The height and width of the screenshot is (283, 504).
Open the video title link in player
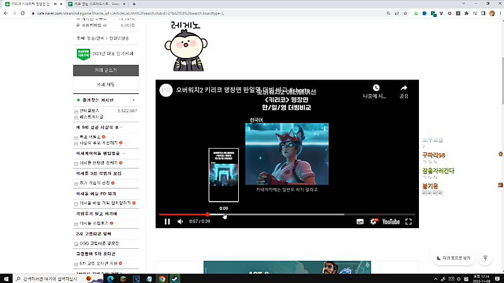pos(243,90)
